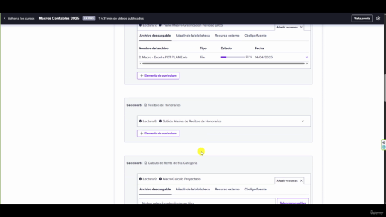386x217 pixels.
Task: Click left arrow of horizontal file table scrollbar
Action: [141, 63]
